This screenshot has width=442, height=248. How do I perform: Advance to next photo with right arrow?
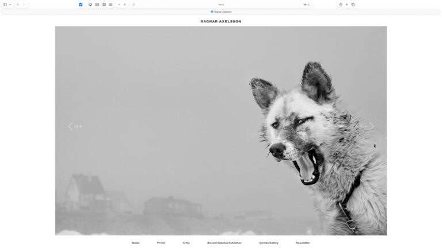click(x=371, y=126)
